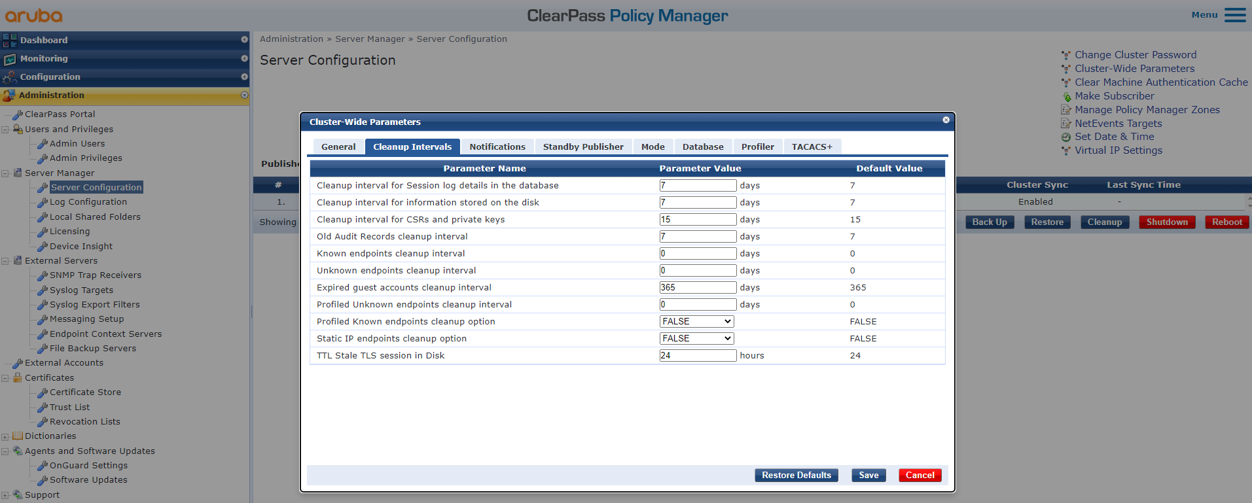
Task: Click the Dashboard panel icon
Action: [9, 41]
